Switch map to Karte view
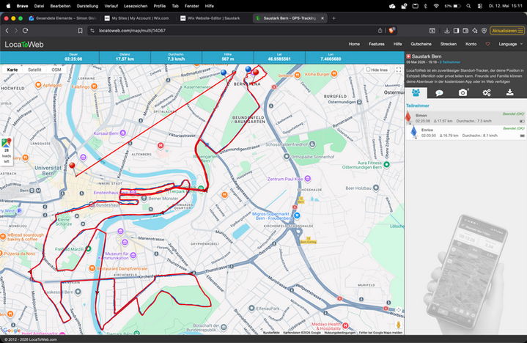Screen dimensions: 527x343 pos(12,70)
